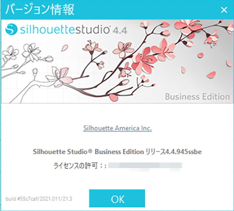The height and width of the screenshot is (211, 234).
Task: Click the Silhouette Studio® Business Edition product name
Action: coord(88,152)
